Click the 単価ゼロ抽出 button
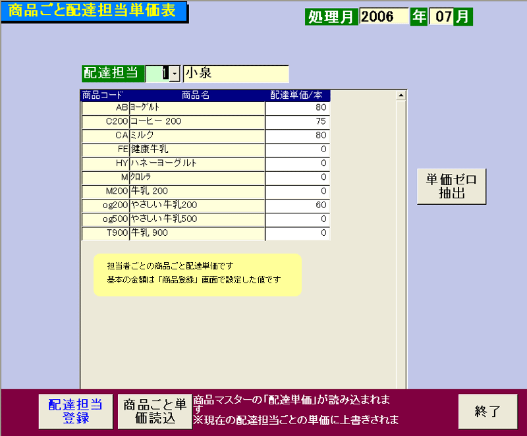 coord(452,185)
